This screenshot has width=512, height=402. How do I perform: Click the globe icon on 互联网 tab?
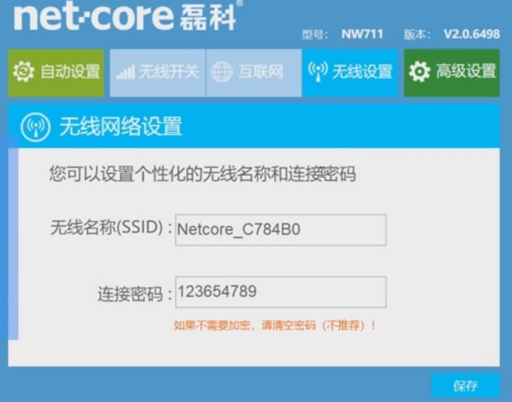222,72
